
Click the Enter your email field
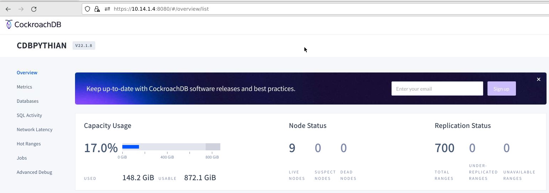pyautogui.click(x=437, y=89)
